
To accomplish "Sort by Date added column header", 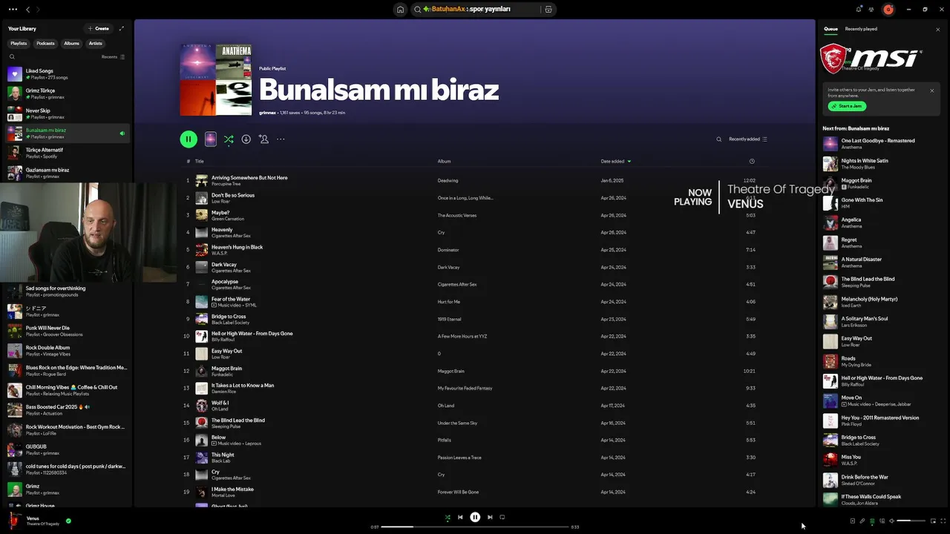I will (x=615, y=161).
